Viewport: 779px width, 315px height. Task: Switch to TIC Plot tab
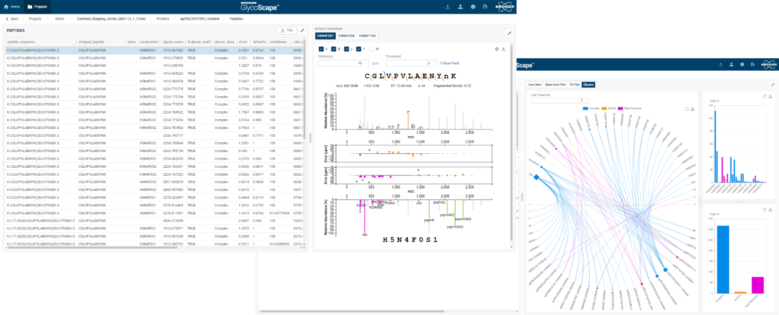tap(575, 85)
